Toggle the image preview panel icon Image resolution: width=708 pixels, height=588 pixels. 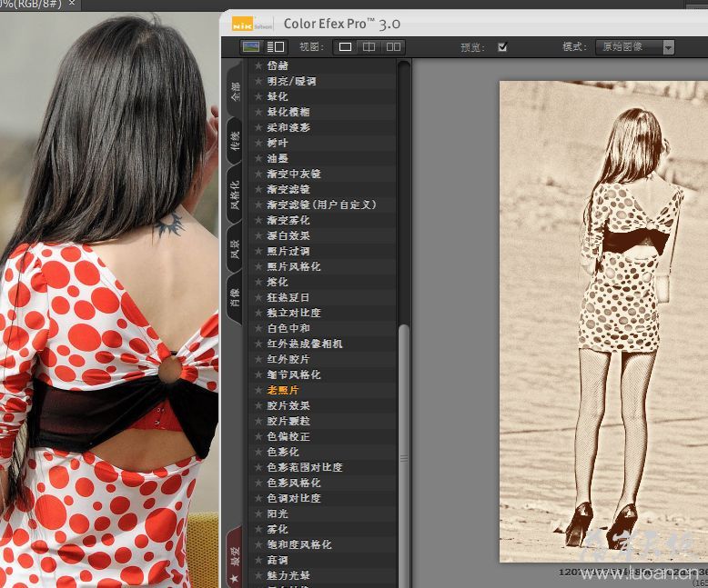(x=251, y=46)
